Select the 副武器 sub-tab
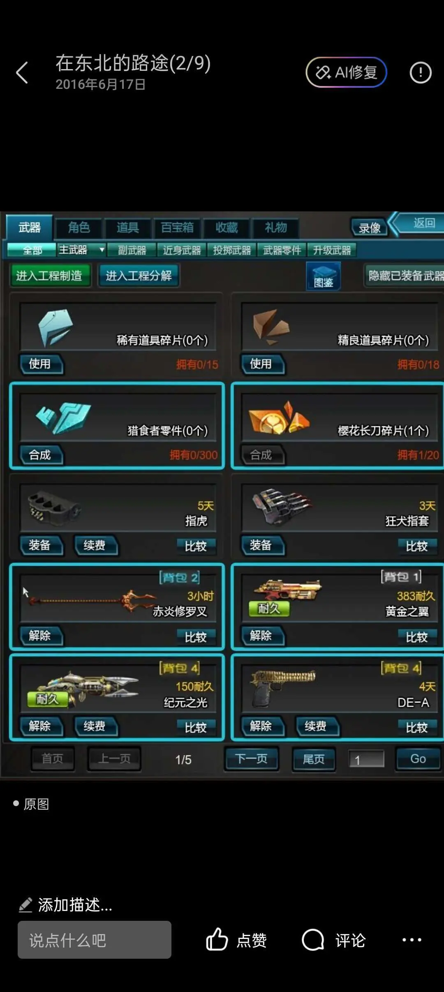 132,250
